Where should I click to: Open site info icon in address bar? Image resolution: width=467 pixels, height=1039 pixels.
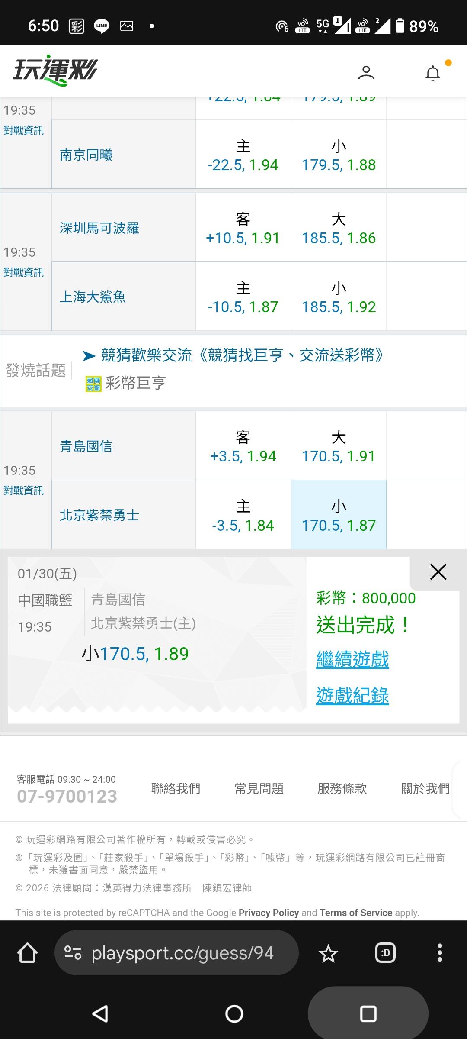pyautogui.click(x=73, y=953)
